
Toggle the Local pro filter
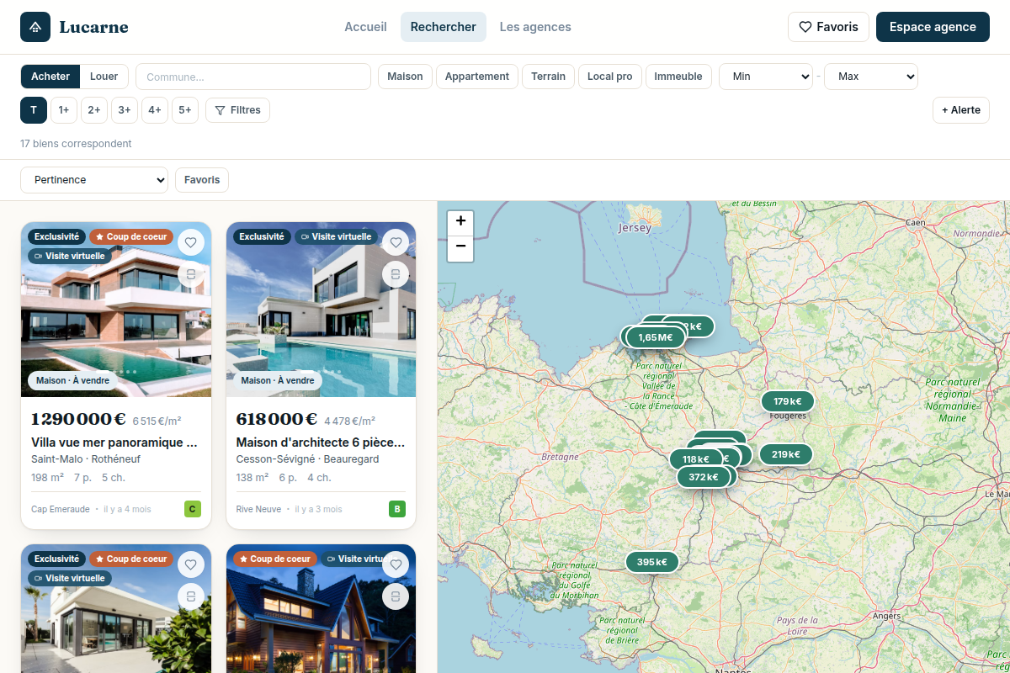[x=610, y=77]
